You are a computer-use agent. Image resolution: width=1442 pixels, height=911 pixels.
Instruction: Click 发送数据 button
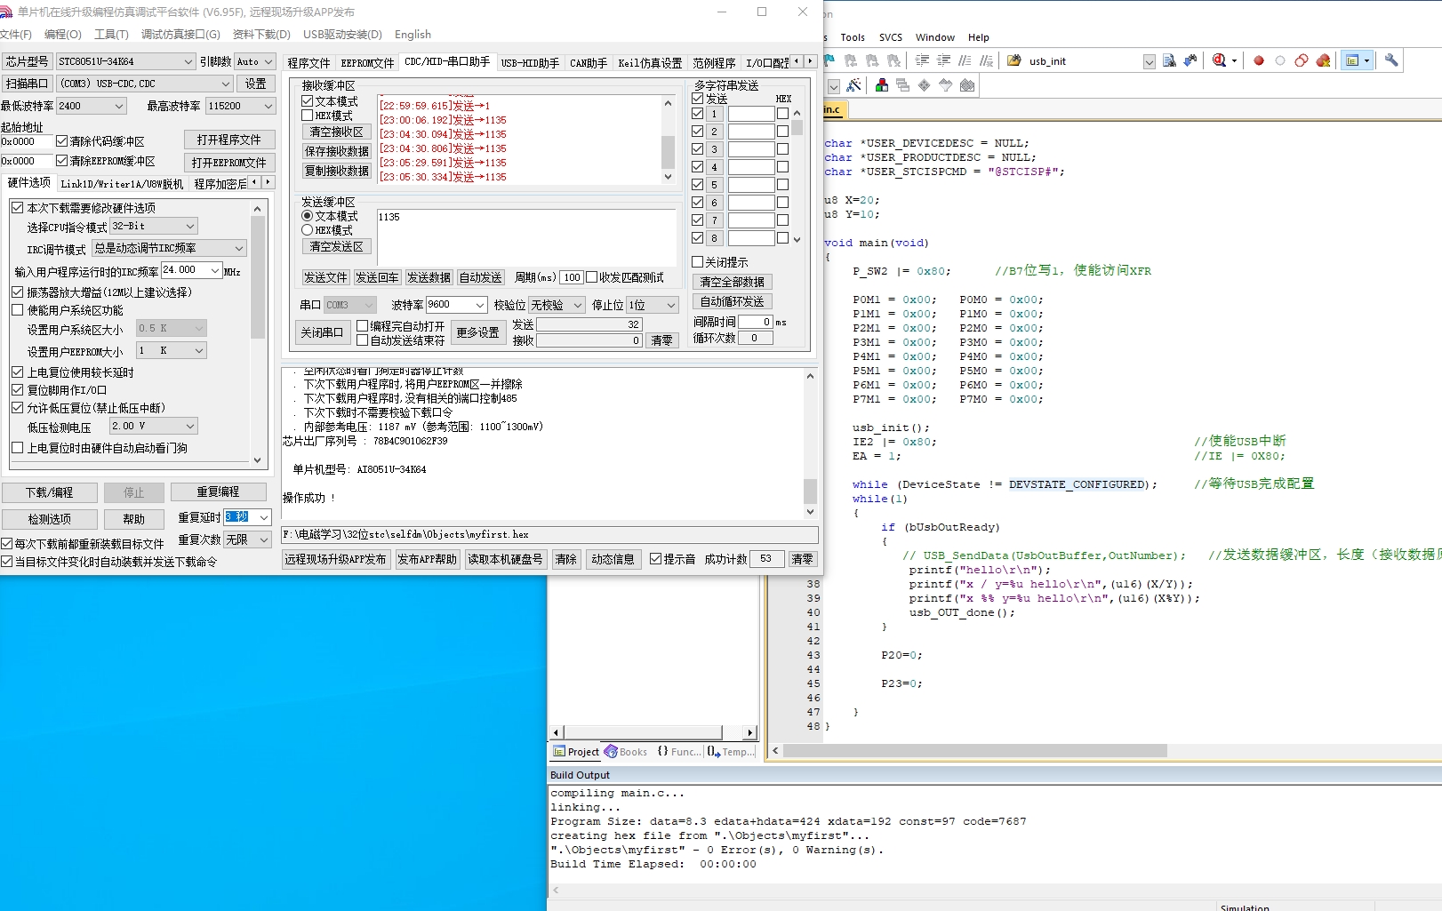429,278
